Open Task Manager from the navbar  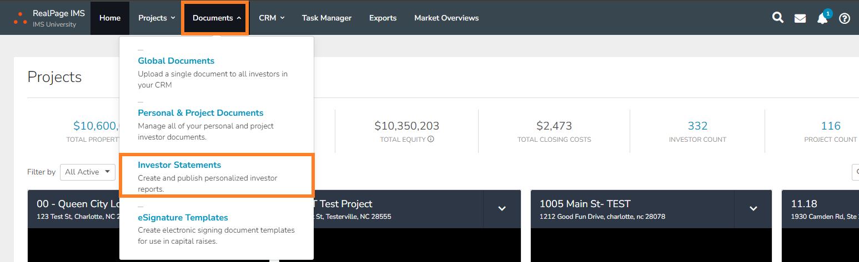[326, 18]
